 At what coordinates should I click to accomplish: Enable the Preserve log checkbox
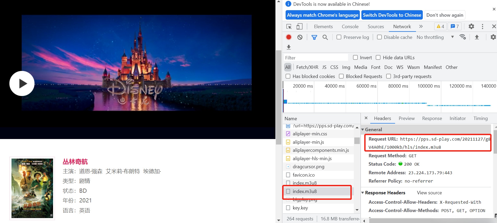(x=339, y=37)
